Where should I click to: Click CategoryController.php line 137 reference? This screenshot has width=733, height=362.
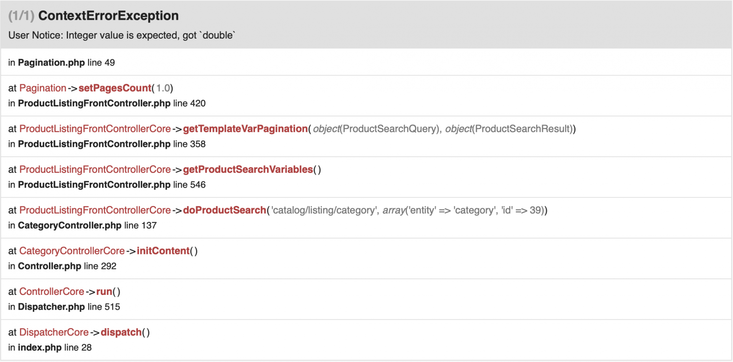click(69, 225)
